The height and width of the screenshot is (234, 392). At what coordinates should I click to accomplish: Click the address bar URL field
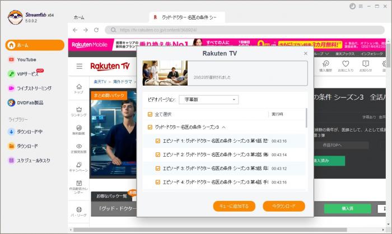pyautogui.click(x=245, y=30)
